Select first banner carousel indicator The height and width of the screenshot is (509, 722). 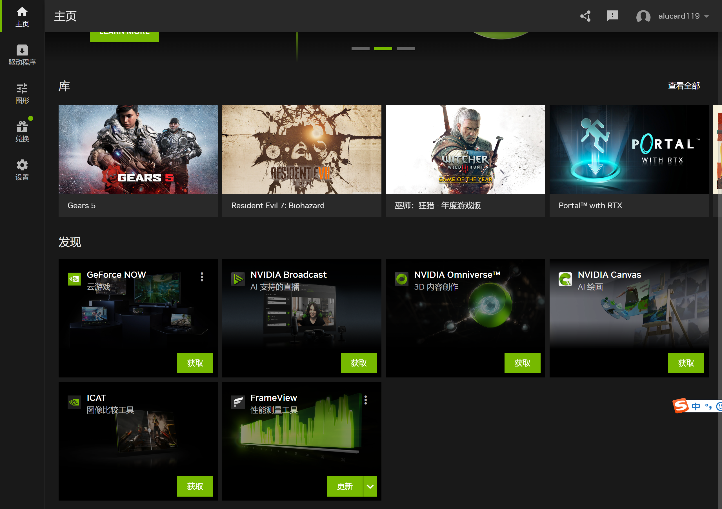click(x=360, y=48)
